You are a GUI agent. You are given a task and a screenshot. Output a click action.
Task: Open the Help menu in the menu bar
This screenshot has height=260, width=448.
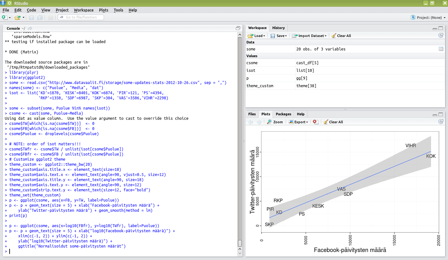133,10
